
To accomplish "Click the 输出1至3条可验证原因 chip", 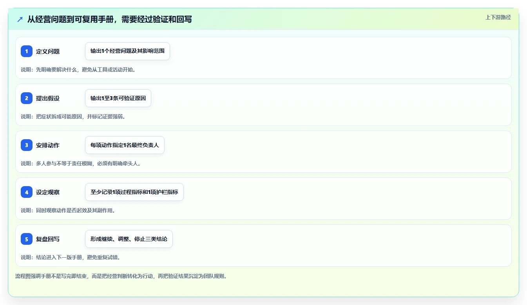I will coord(118,98).
